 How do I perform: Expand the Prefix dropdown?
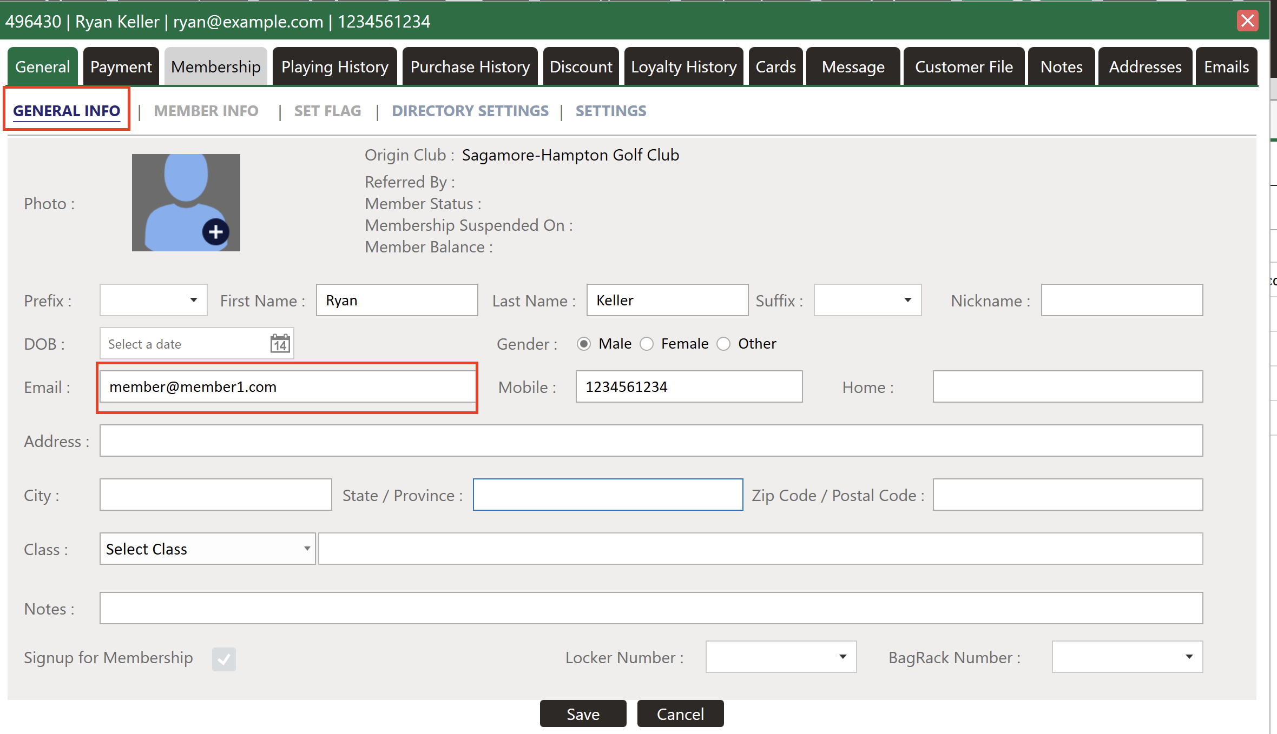pos(153,300)
